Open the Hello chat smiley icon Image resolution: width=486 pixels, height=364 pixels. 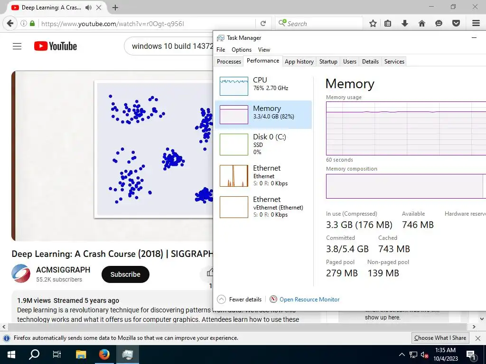(x=439, y=23)
